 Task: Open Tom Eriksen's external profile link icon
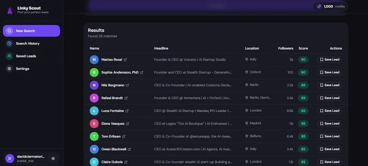(x=124, y=137)
